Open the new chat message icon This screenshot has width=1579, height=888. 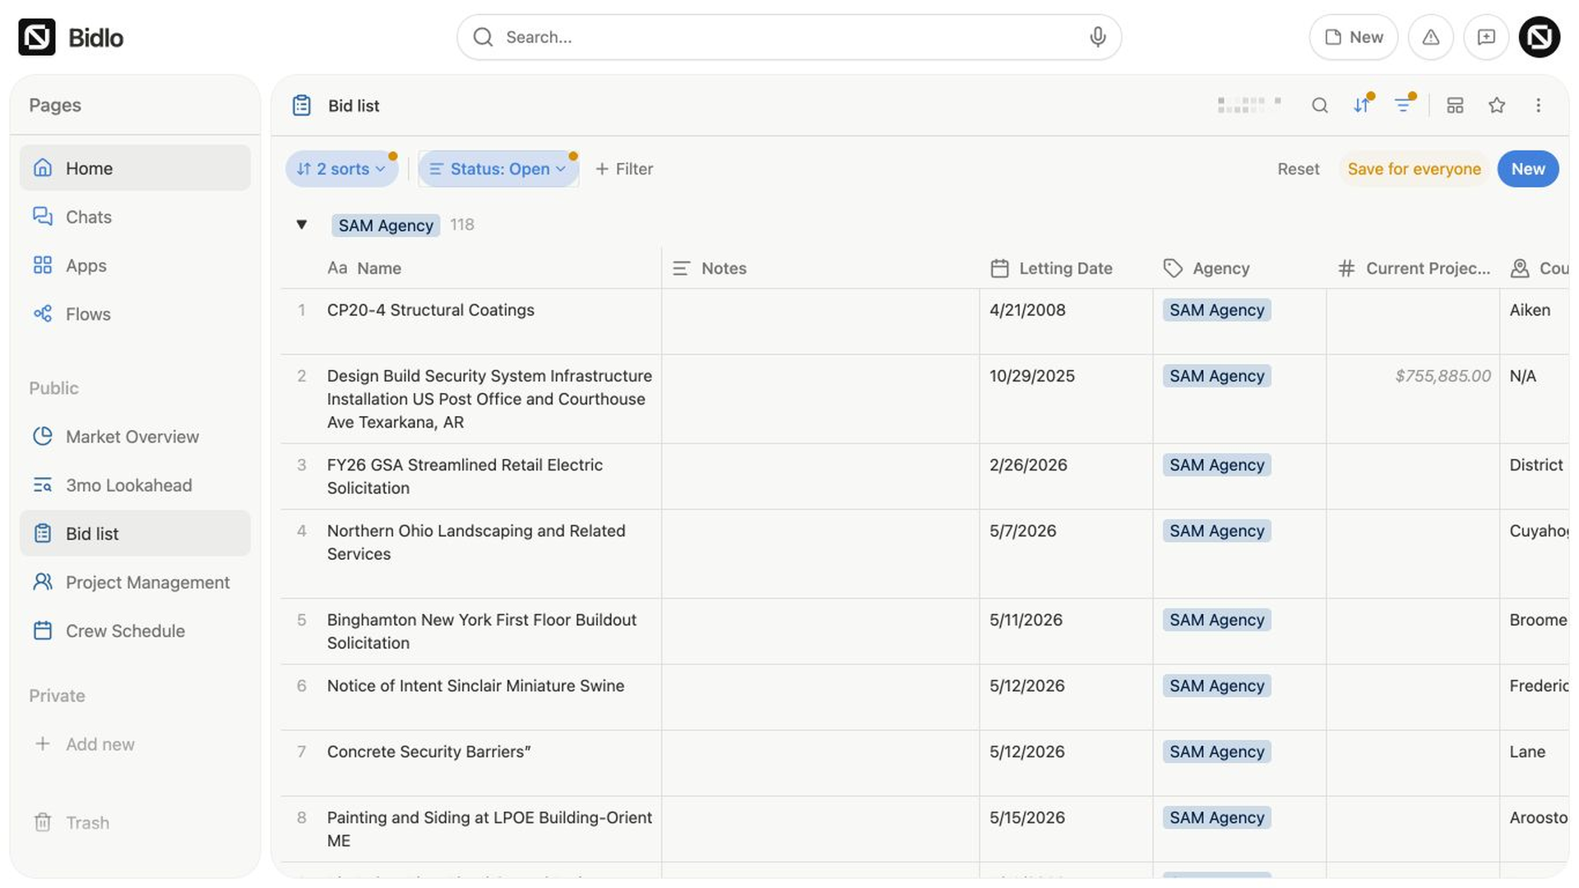pyautogui.click(x=1486, y=37)
